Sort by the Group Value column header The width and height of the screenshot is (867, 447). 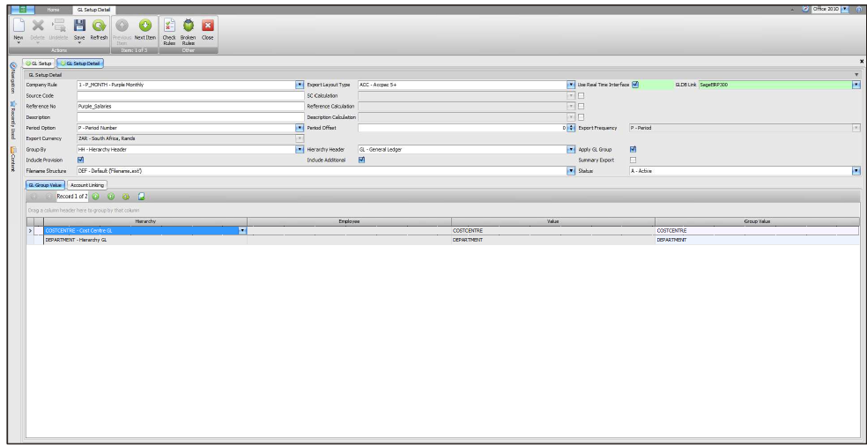[757, 221]
